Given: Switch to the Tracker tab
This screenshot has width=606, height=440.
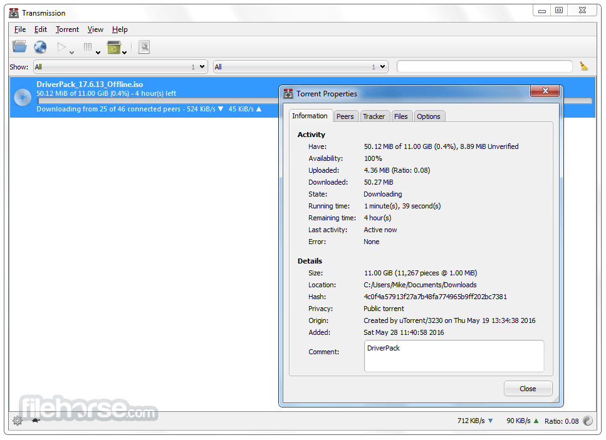Looking at the screenshot, I should (x=374, y=116).
